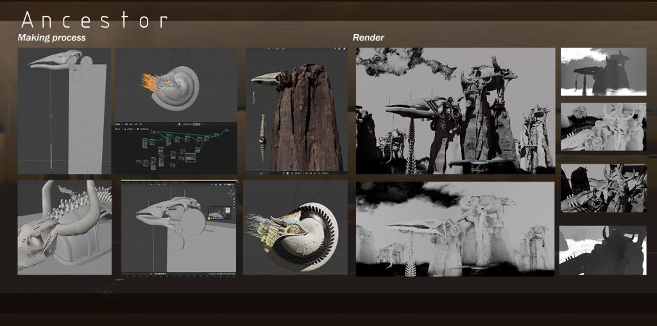Image resolution: width=657 pixels, height=326 pixels.
Task: Open the node editor header menu
Action: coord(130,124)
